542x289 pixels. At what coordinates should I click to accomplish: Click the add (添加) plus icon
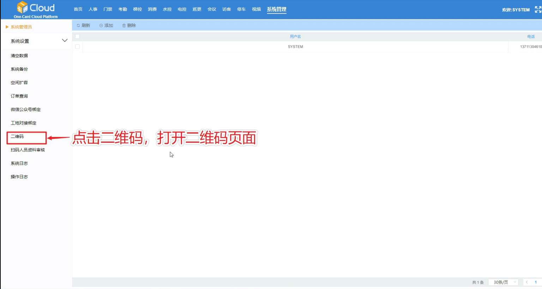pos(101,25)
